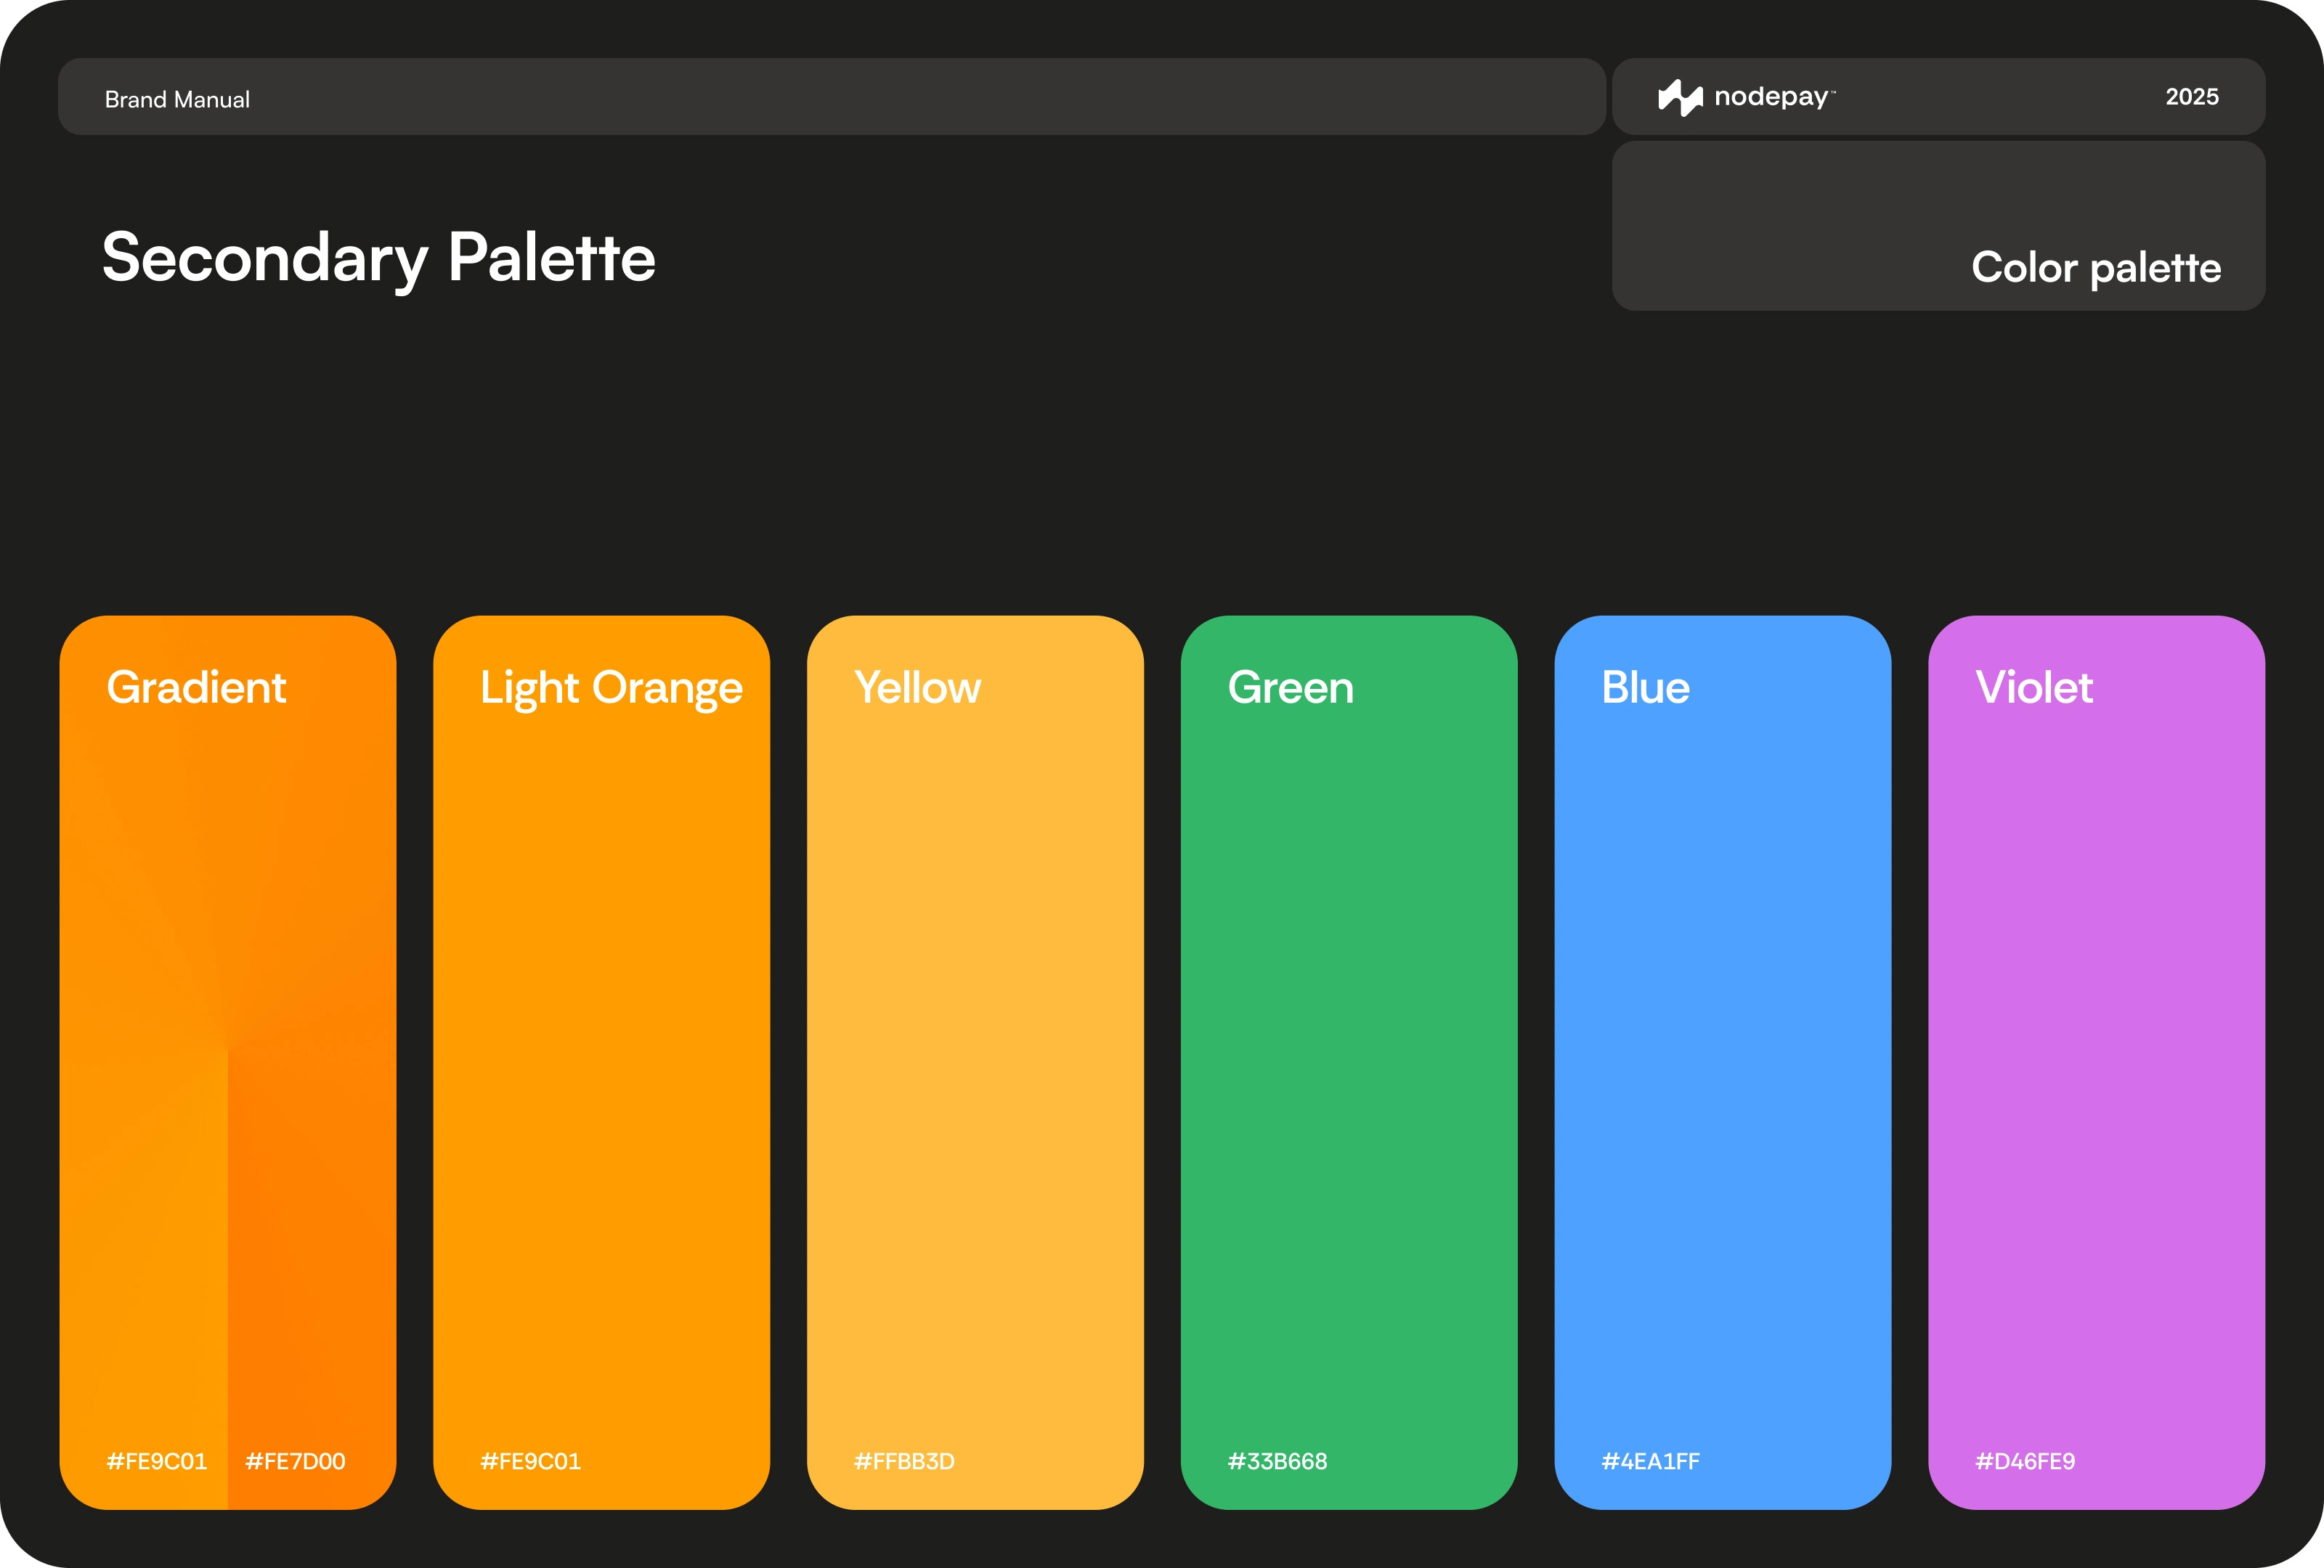Click the #FE9C01 code on Gradient card
This screenshot has width=2324, height=1568.
pos(157,1461)
